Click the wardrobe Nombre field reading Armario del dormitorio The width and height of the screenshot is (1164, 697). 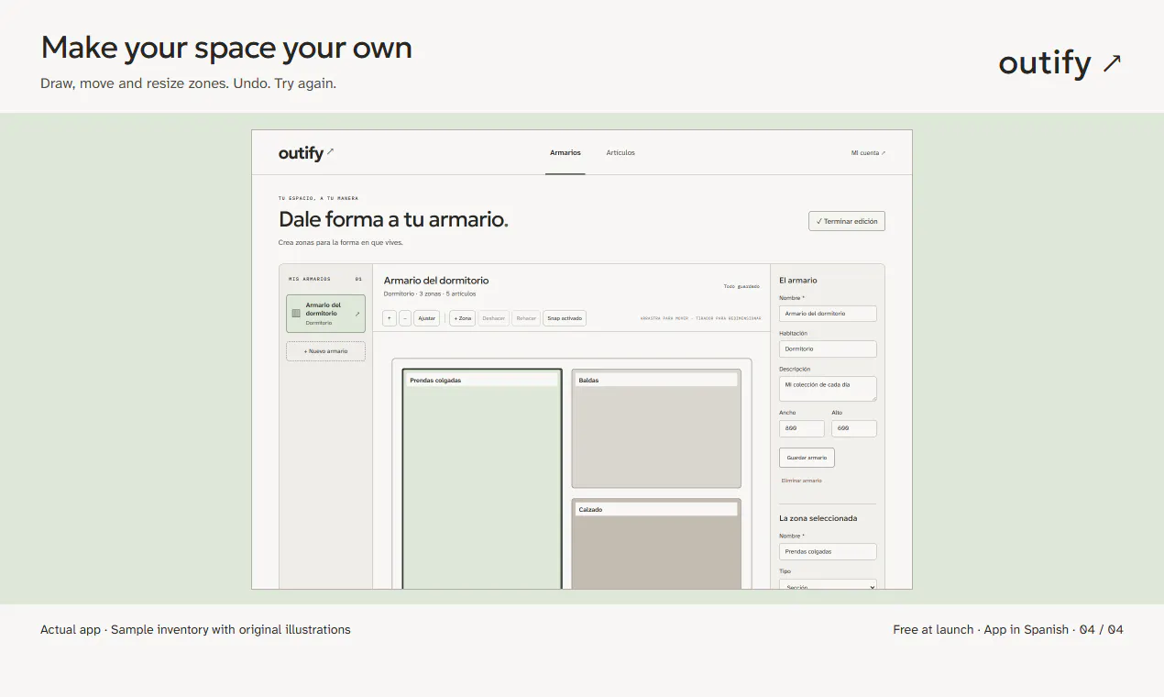pos(828,314)
